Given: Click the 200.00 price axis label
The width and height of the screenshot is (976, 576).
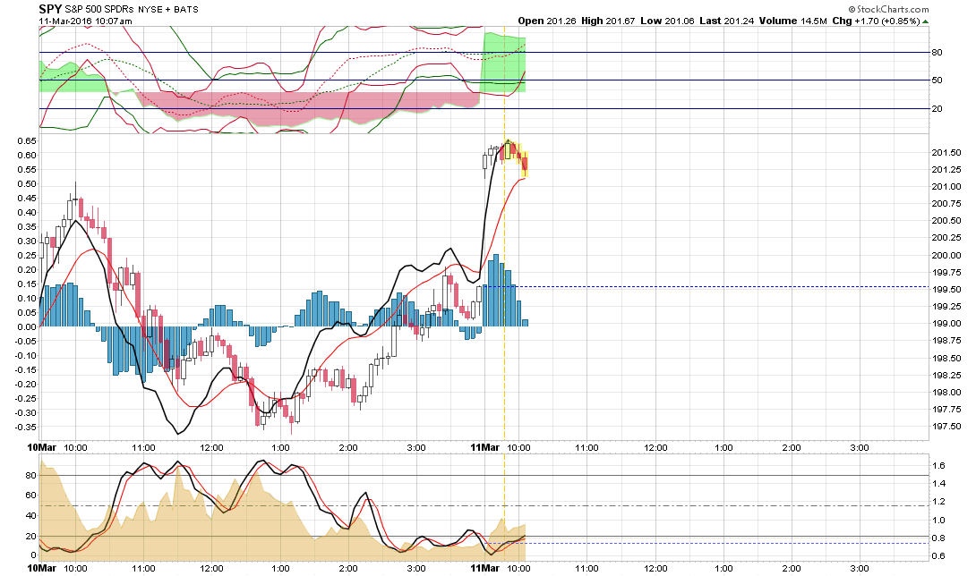Looking at the screenshot, I should click(946, 255).
